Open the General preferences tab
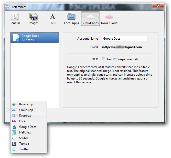The image size is (171, 158). click(15, 19)
